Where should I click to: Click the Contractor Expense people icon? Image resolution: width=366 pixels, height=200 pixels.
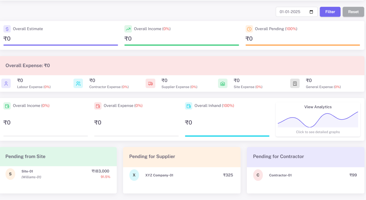(x=78, y=83)
